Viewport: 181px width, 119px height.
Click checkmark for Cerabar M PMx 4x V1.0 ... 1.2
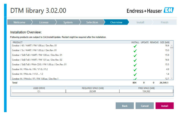coord(135,74)
